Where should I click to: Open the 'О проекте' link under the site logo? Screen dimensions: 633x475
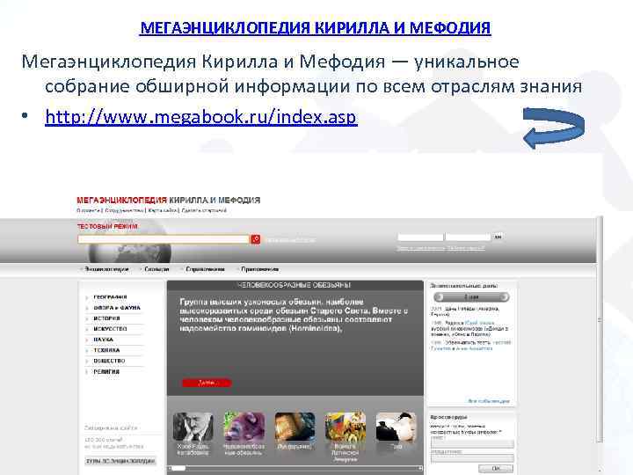(x=88, y=210)
